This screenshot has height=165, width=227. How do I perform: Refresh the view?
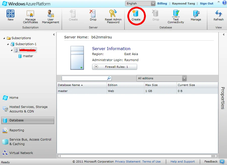click(x=219, y=15)
